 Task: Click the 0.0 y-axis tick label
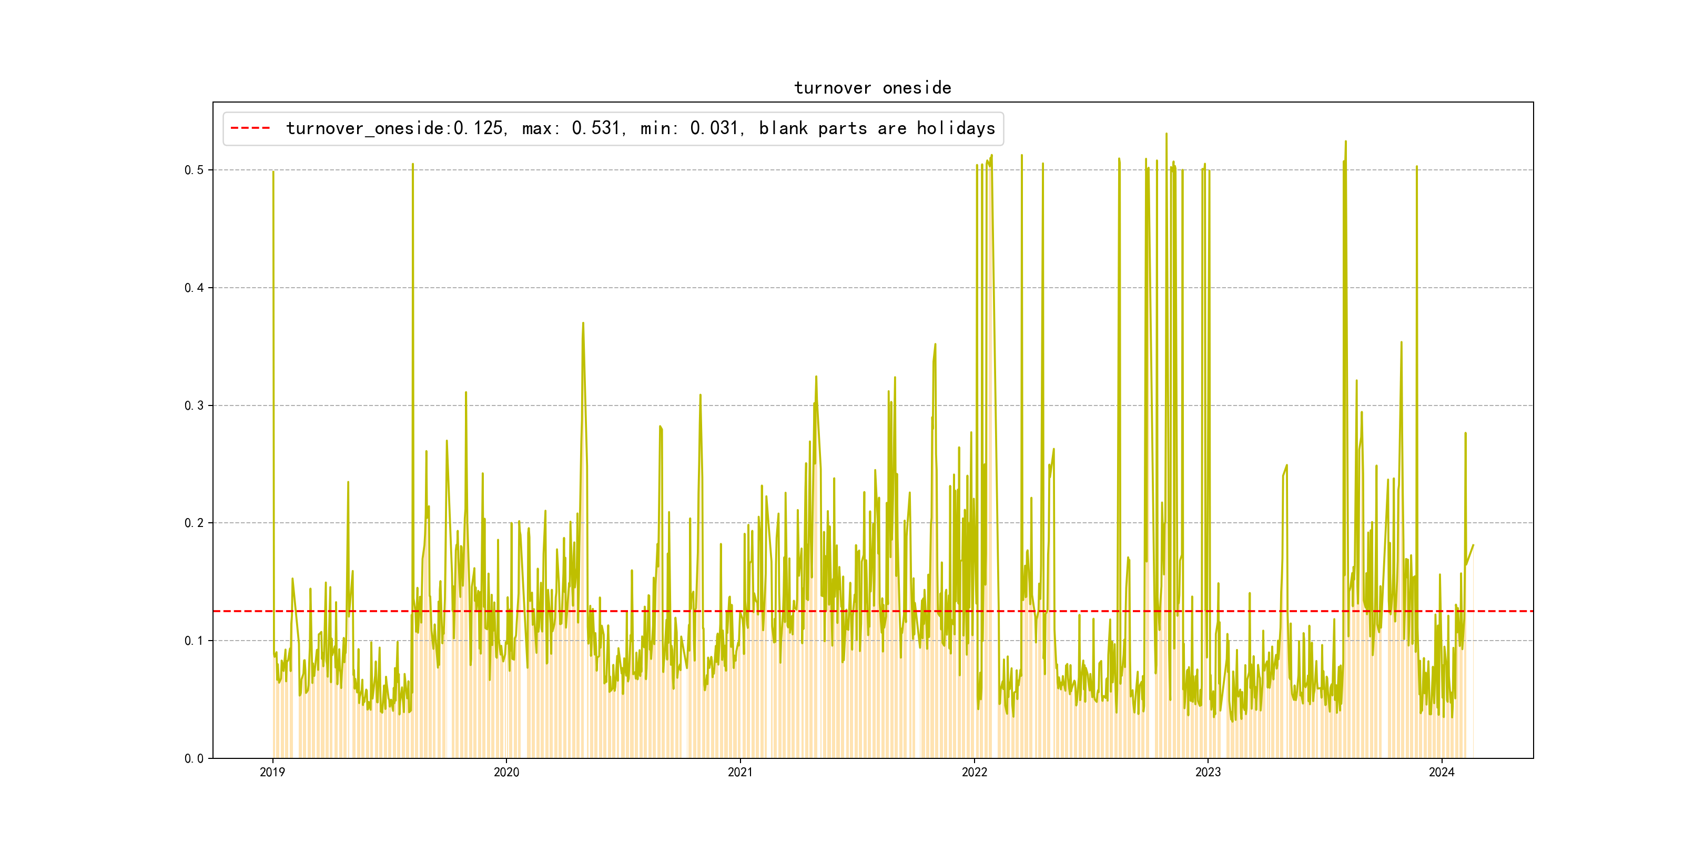(x=194, y=758)
